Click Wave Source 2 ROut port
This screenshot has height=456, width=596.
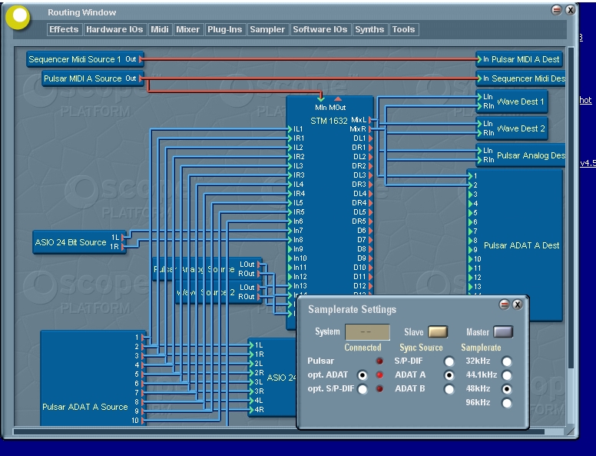coord(259,297)
